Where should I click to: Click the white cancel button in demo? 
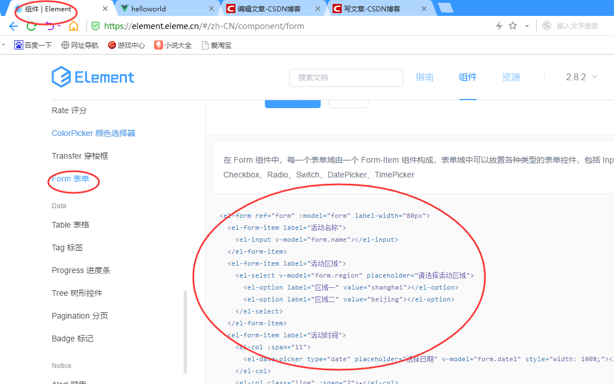tap(348, 104)
